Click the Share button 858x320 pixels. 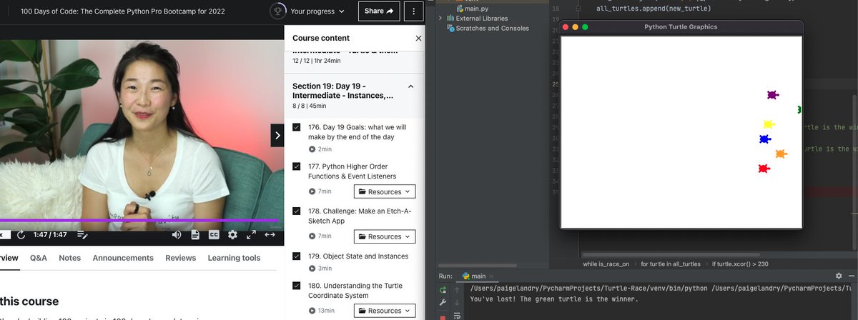(x=380, y=11)
